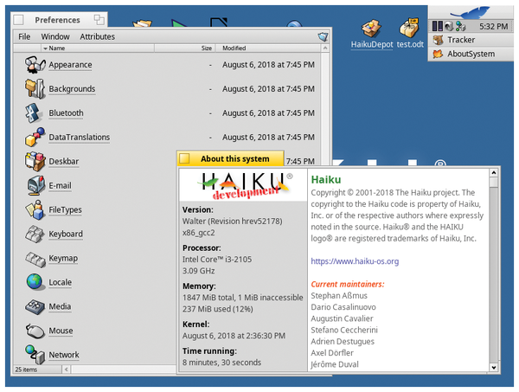Visit the https://www.haiku-os.org link
Viewport: 519px width, 392px height.
tap(355, 261)
